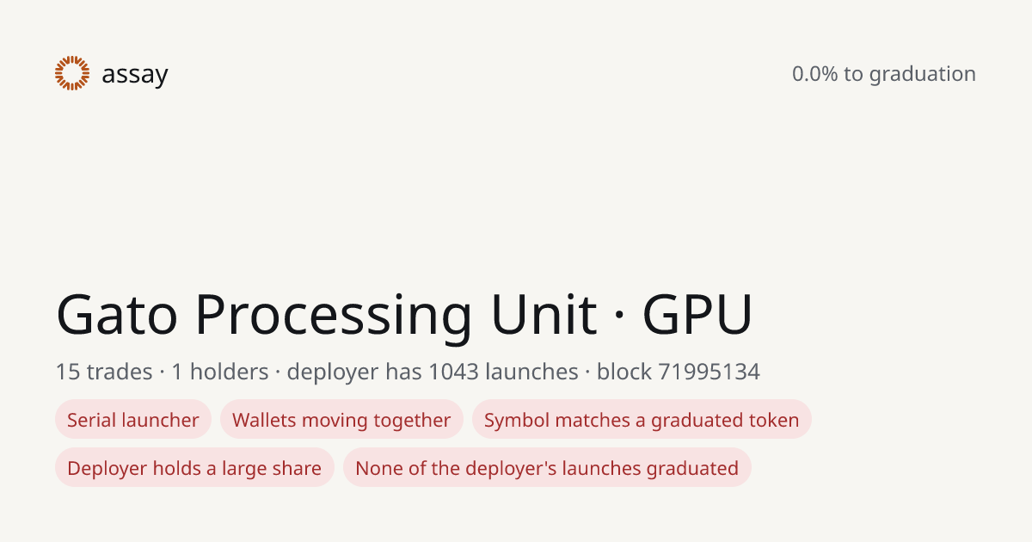Open the 1 holders stat

[x=220, y=372]
